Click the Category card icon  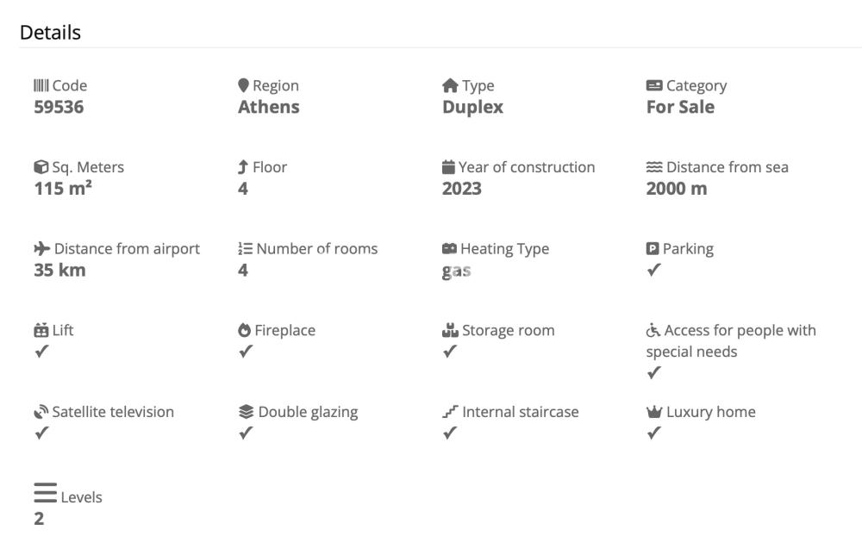[654, 85]
